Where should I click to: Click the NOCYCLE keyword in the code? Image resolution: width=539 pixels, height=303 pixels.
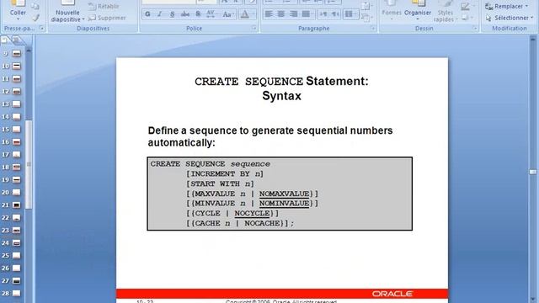252,213
